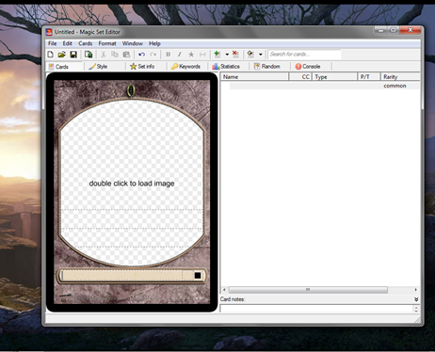This screenshot has width=435, height=352.
Task: Add a new card with the green plus icon
Action: [217, 55]
